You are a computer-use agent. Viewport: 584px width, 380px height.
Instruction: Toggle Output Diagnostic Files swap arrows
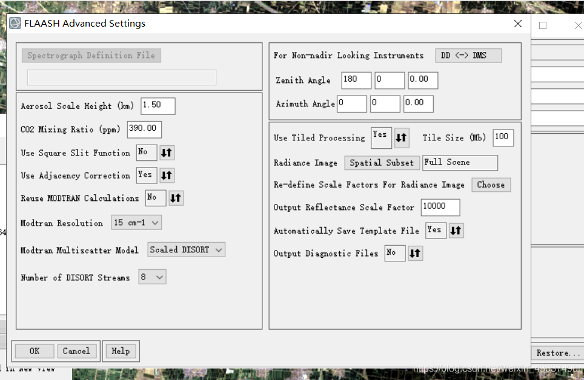pyautogui.click(x=415, y=254)
